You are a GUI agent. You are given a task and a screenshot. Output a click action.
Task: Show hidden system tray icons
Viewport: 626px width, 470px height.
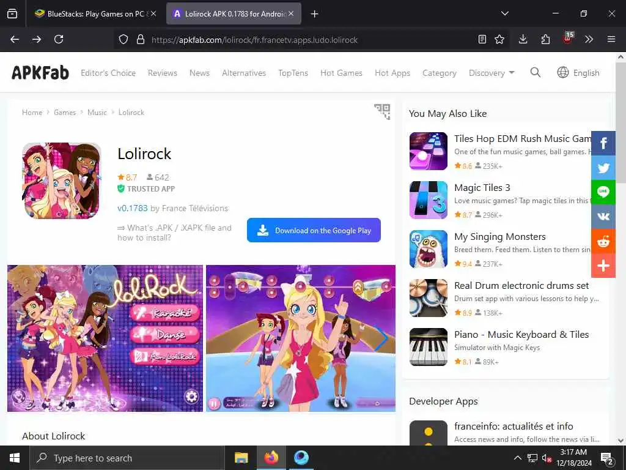tap(517, 458)
